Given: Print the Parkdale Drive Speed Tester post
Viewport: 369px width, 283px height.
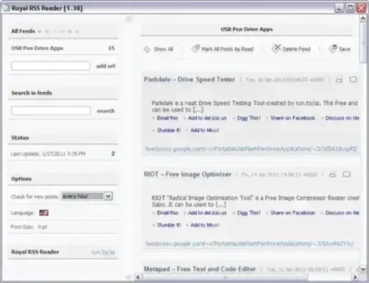Looking at the screenshot, I should [x=339, y=79].
